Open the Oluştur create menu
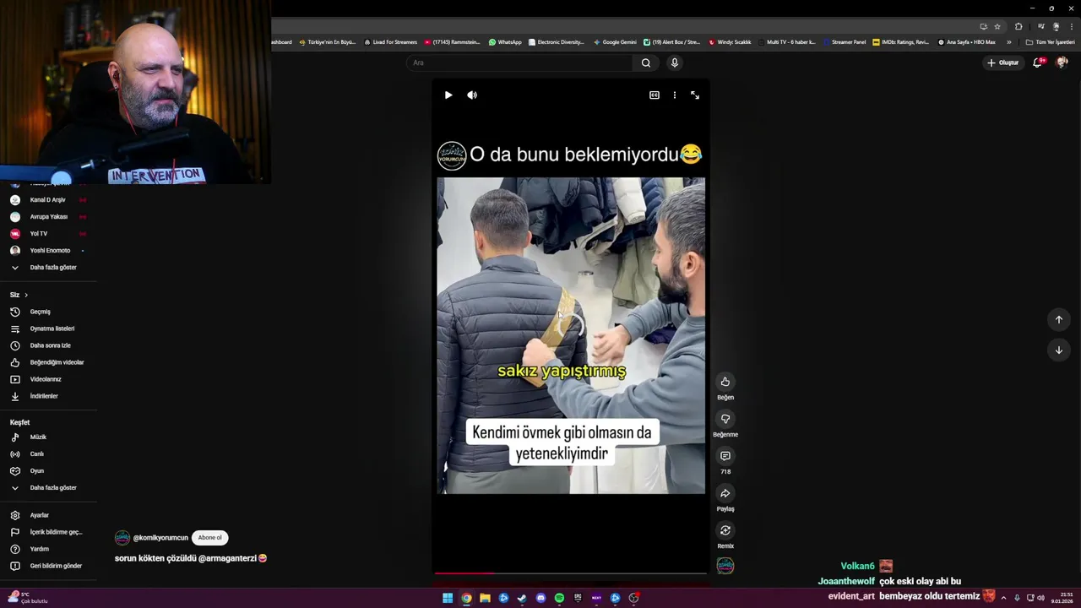 1003,62
